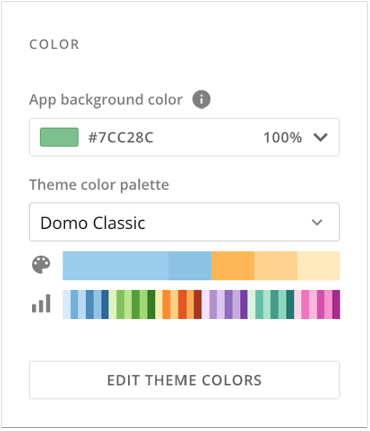The image size is (370, 431).
Task: Select the orange swatch in theme palette strip
Action: 233,266
